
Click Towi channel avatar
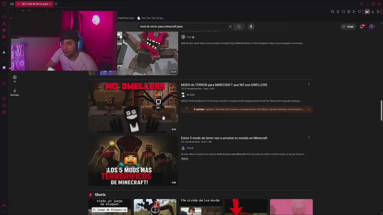pos(183,37)
